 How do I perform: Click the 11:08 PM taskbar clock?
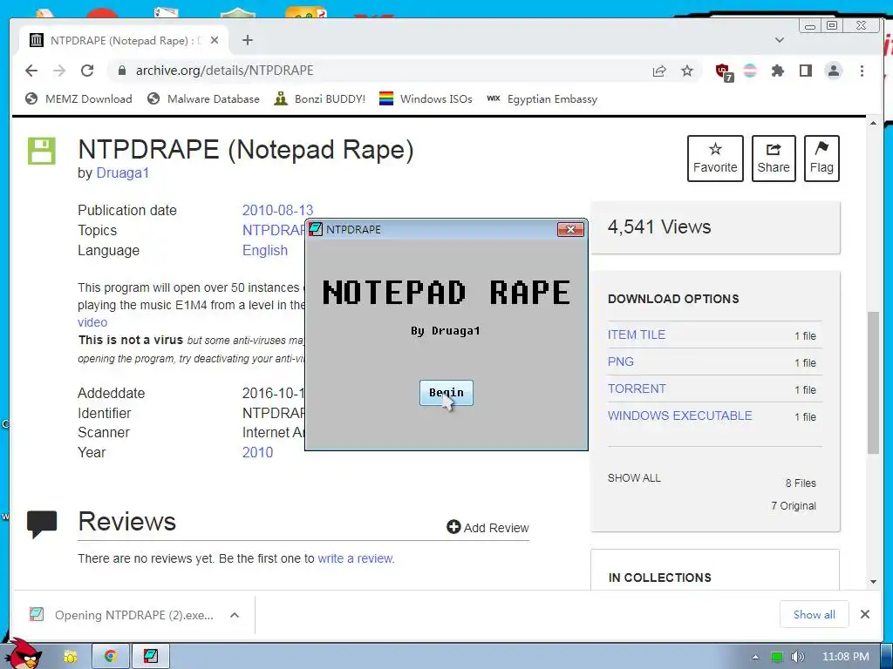click(846, 657)
